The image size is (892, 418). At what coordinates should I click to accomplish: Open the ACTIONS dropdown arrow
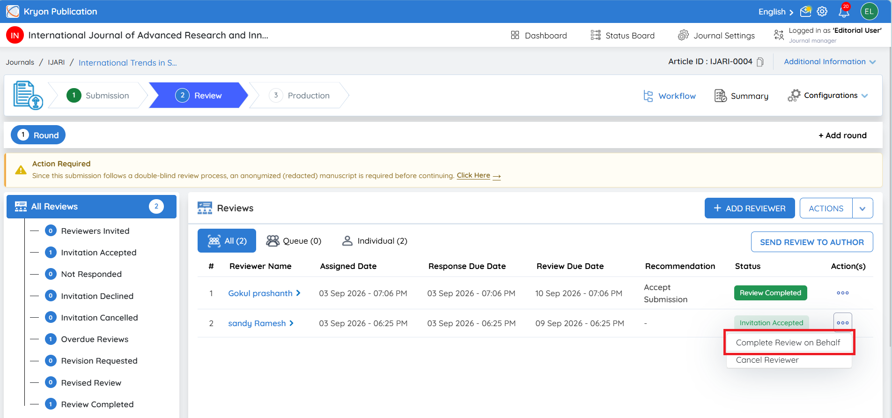863,209
